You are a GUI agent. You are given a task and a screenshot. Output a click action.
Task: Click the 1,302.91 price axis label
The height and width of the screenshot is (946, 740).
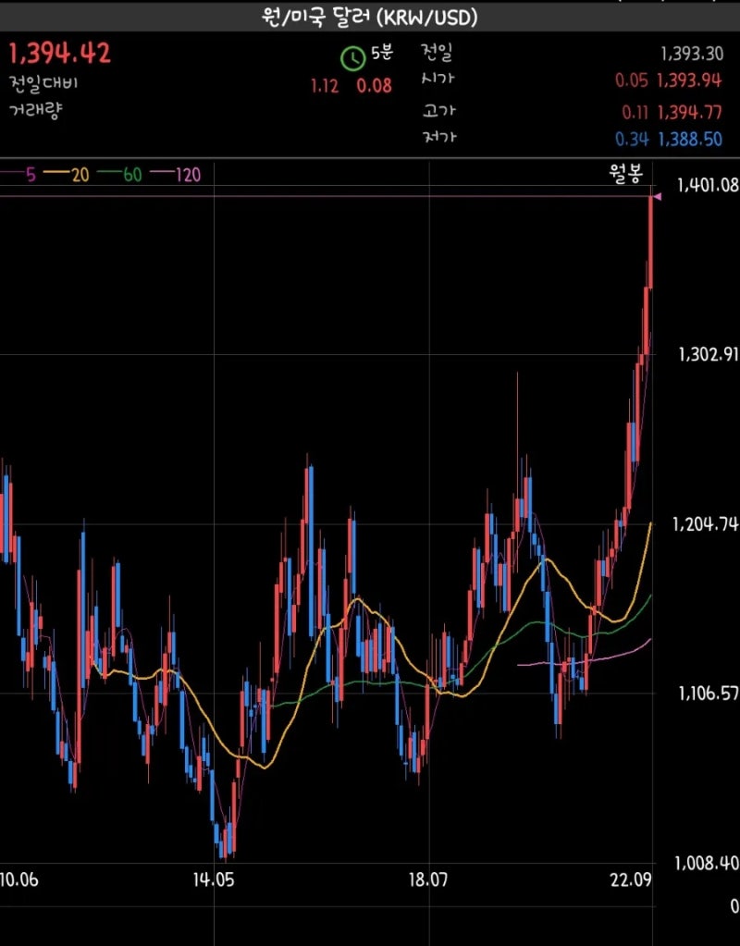pyautogui.click(x=709, y=353)
